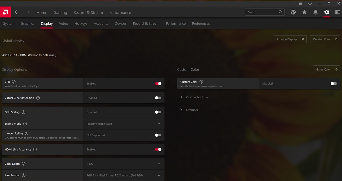Viewport: 342px width, 181px height.
Task: Open the help question mark in title bar
Action: pyautogui.click(x=310, y=3)
